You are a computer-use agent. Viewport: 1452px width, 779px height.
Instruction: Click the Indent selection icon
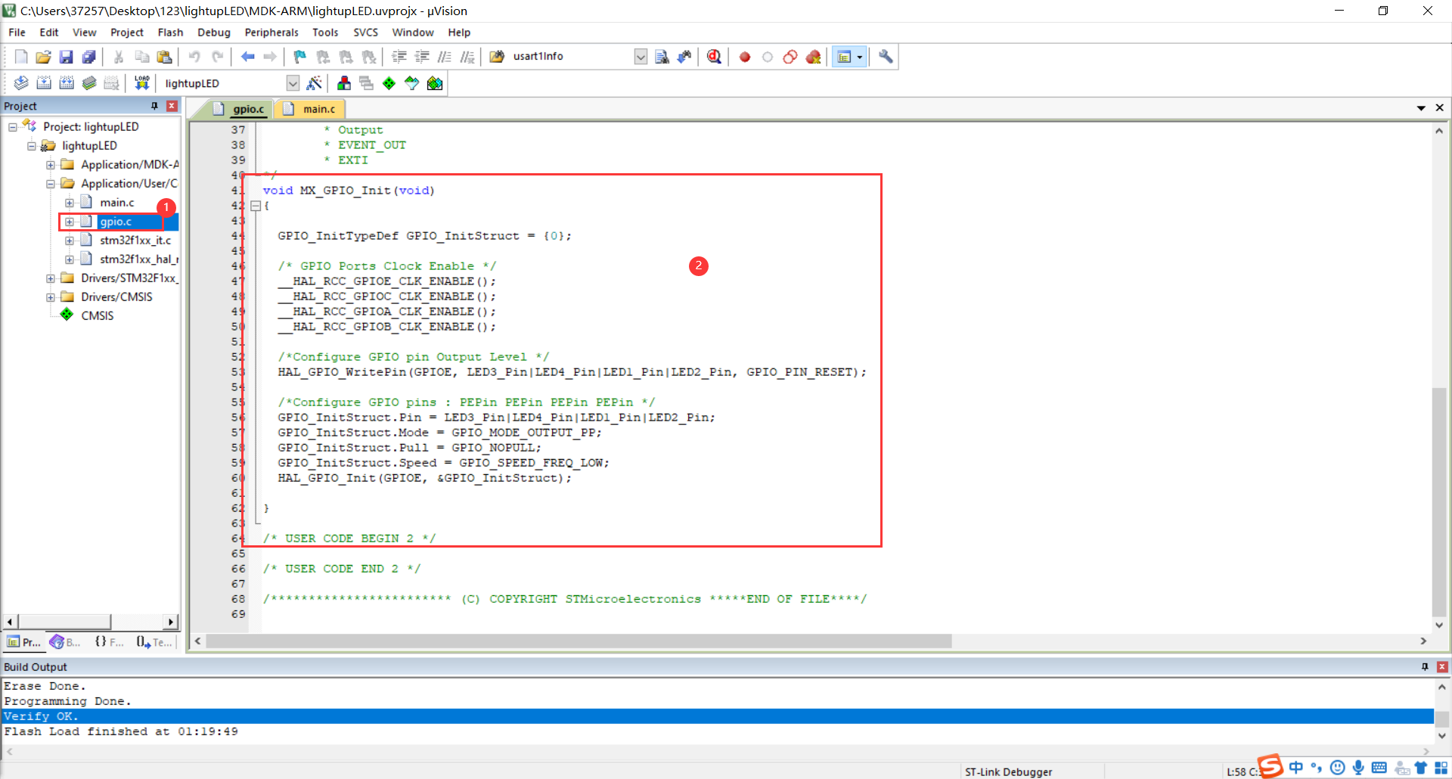click(x=399, y=57)
